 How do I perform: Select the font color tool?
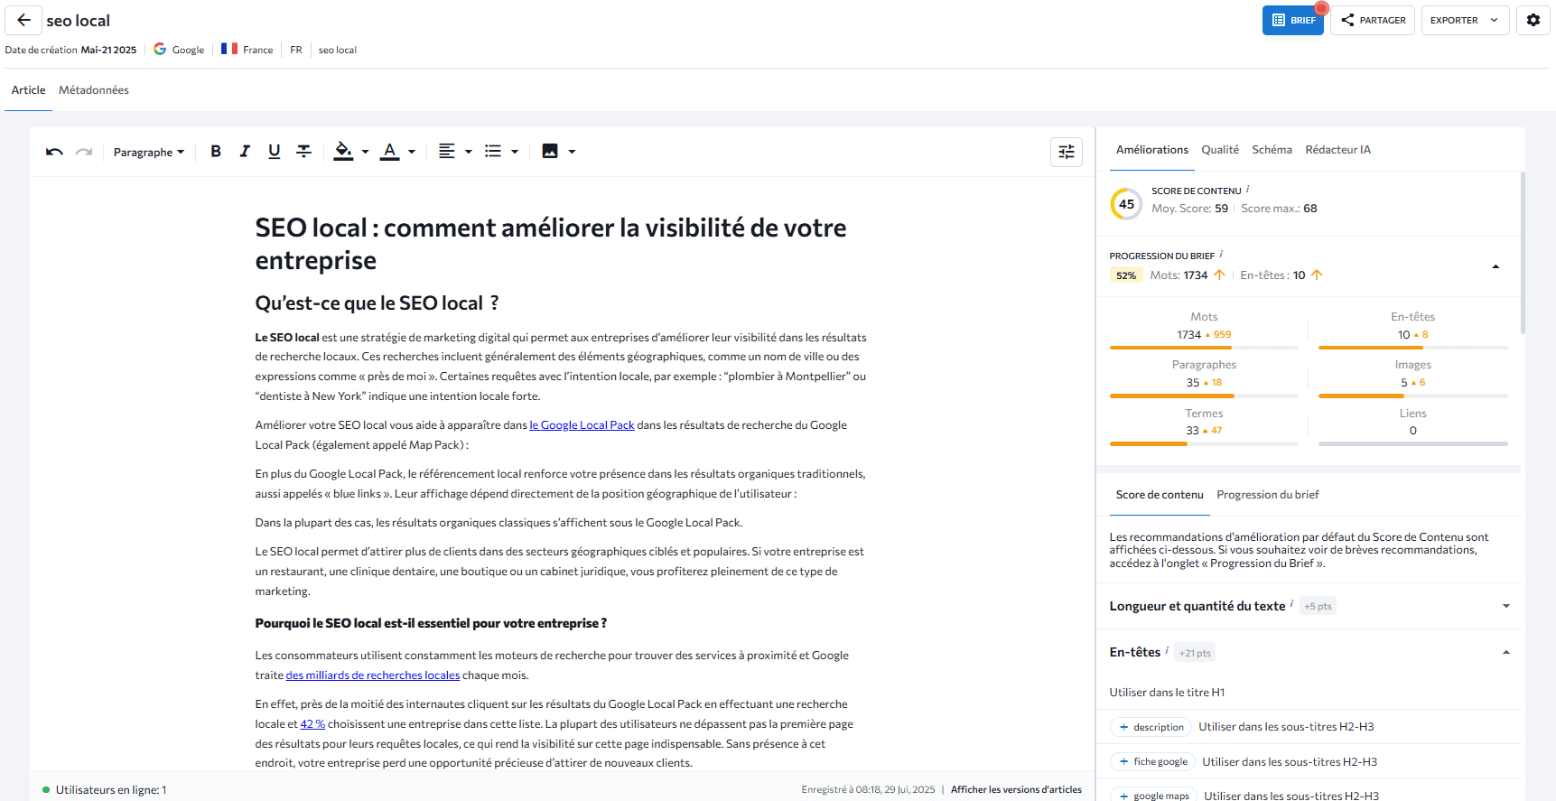[389, 152]
